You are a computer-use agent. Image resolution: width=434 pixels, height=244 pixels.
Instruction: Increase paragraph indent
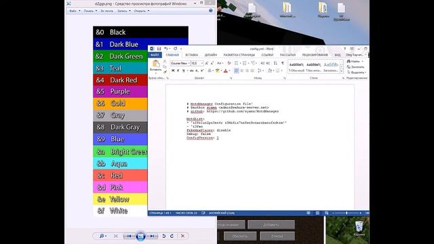tap(268, 63)
